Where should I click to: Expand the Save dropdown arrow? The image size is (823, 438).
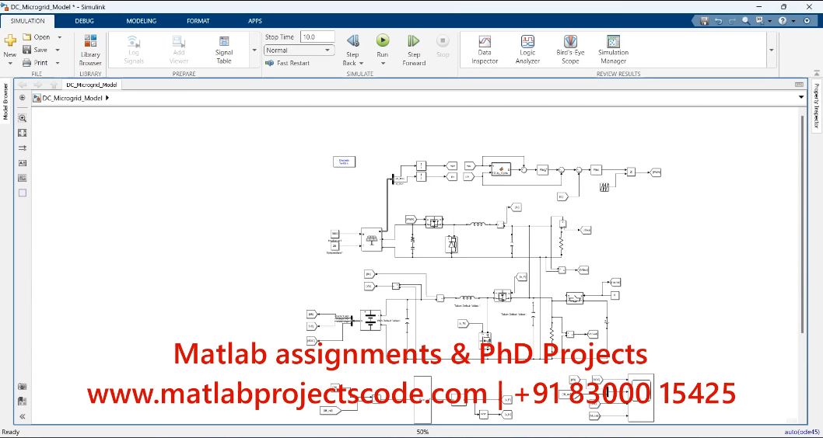point(58,50)
